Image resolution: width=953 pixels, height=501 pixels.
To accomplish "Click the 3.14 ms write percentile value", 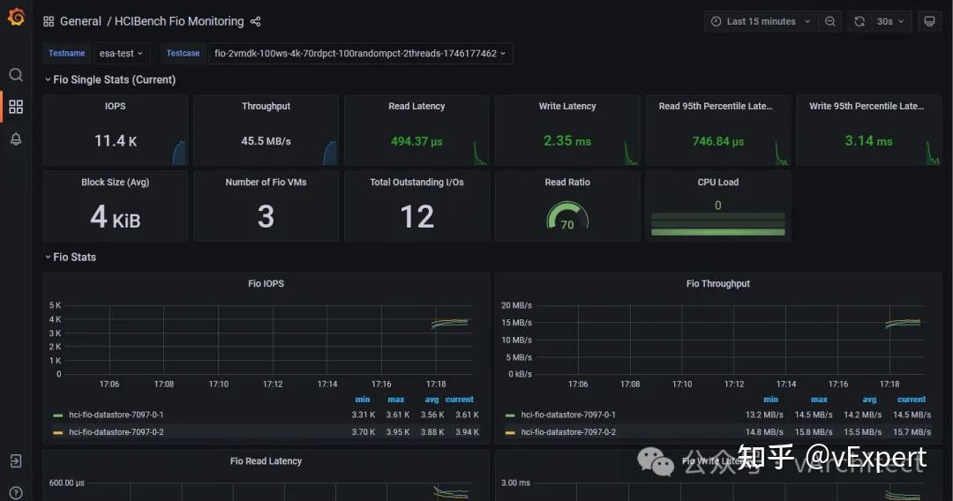I will 868,141.
